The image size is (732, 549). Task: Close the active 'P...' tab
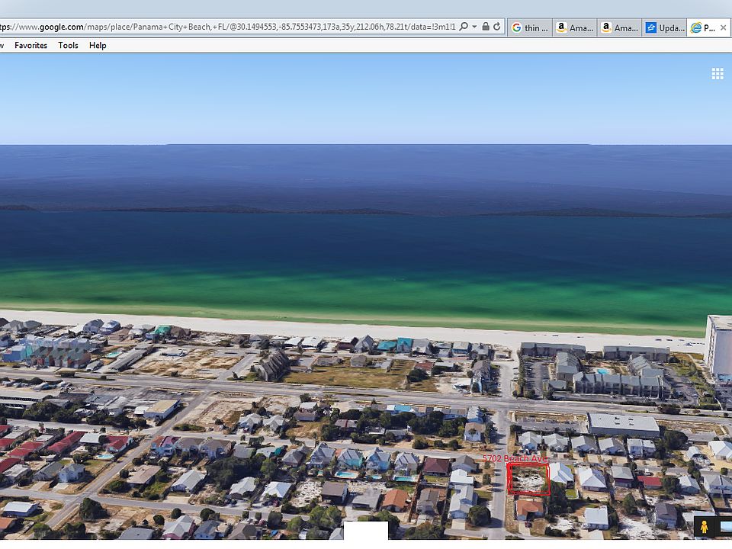coord(723,27)
